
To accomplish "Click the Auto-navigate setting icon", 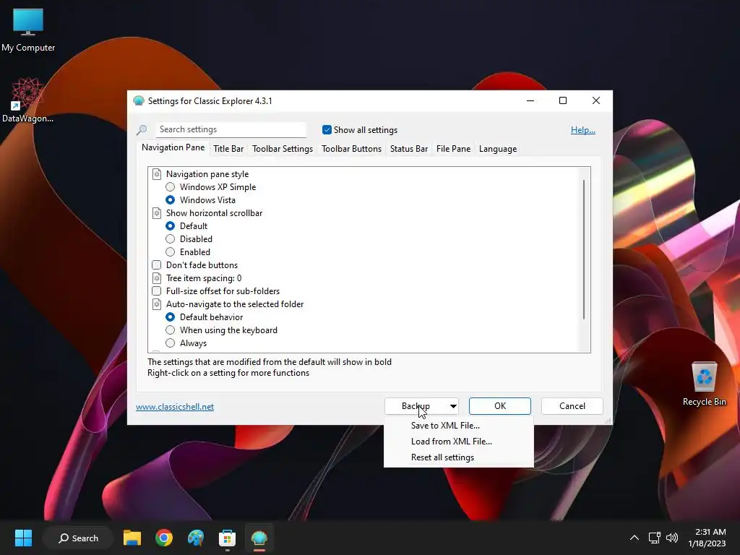I will (x=157, y=304).
